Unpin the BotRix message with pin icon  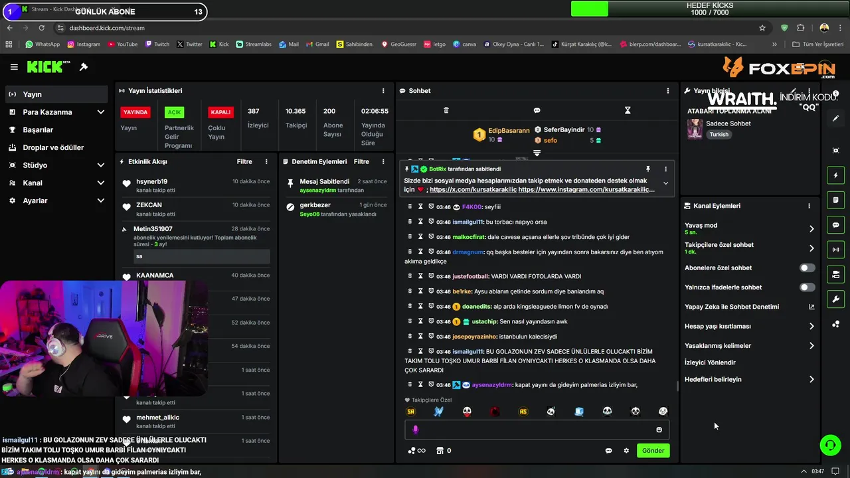[x=648, y=169]
